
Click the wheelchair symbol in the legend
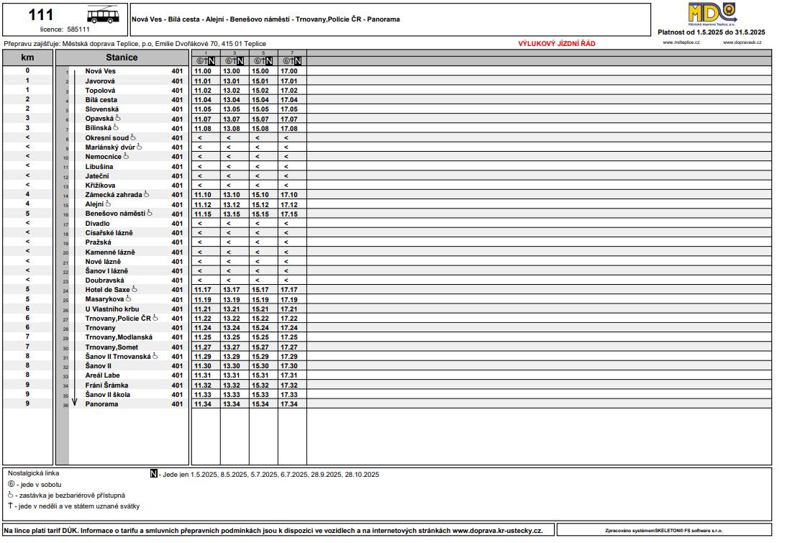[11, 495]
